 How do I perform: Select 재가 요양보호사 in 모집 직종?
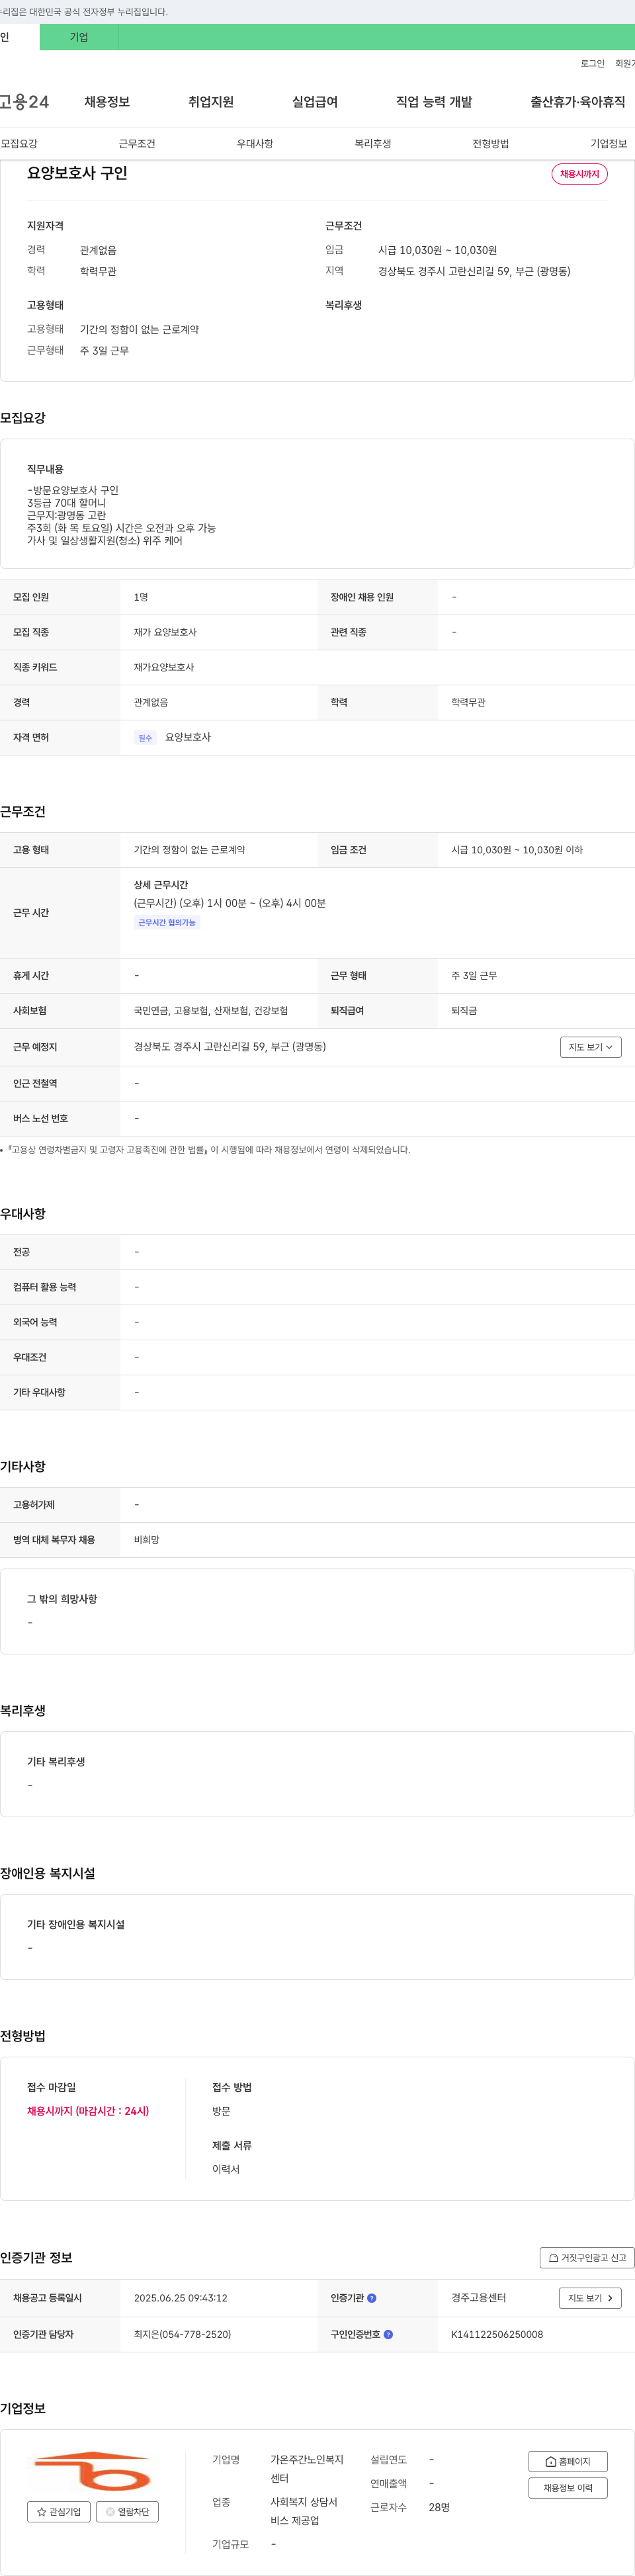coord(165,632)
